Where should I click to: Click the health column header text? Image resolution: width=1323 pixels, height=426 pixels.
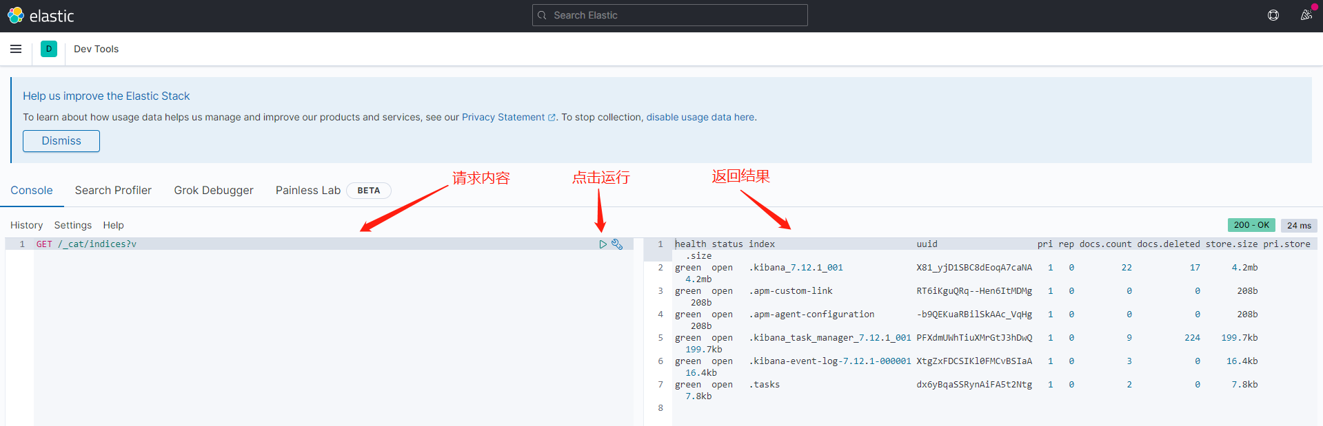point(690,244)
